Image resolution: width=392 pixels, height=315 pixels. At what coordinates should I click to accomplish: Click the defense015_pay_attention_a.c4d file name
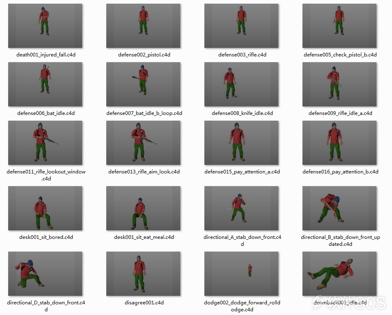click(242, 172)
